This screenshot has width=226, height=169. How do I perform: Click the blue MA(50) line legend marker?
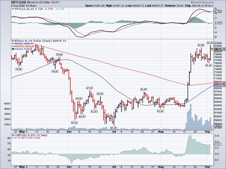(13, 44)
